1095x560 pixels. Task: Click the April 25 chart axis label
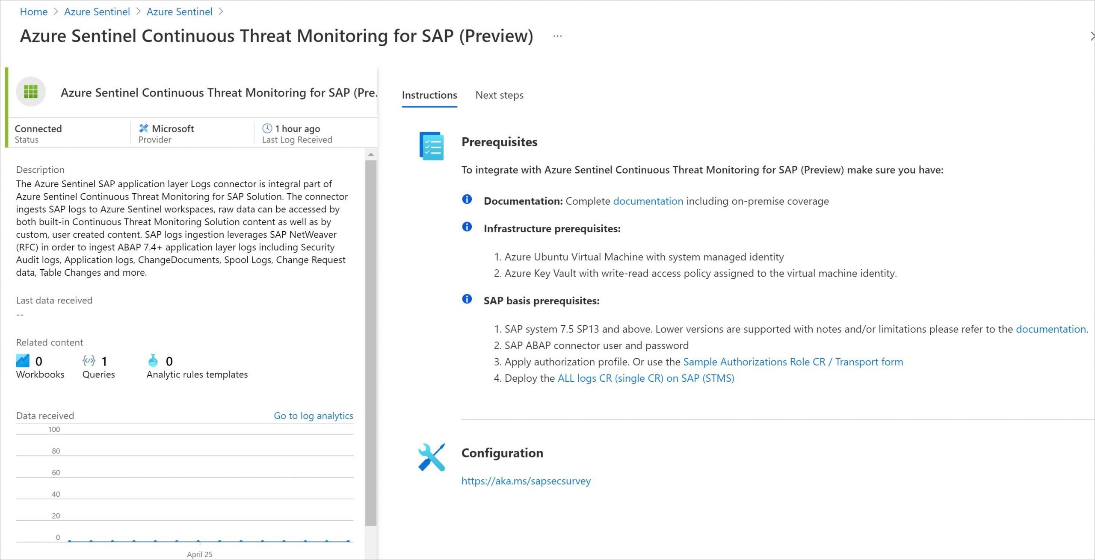(x=199, y=554)
